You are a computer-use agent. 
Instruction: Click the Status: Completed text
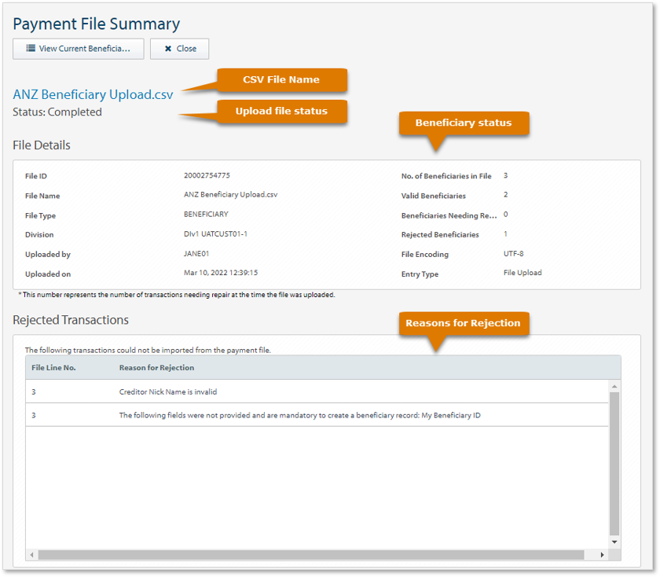57,112
